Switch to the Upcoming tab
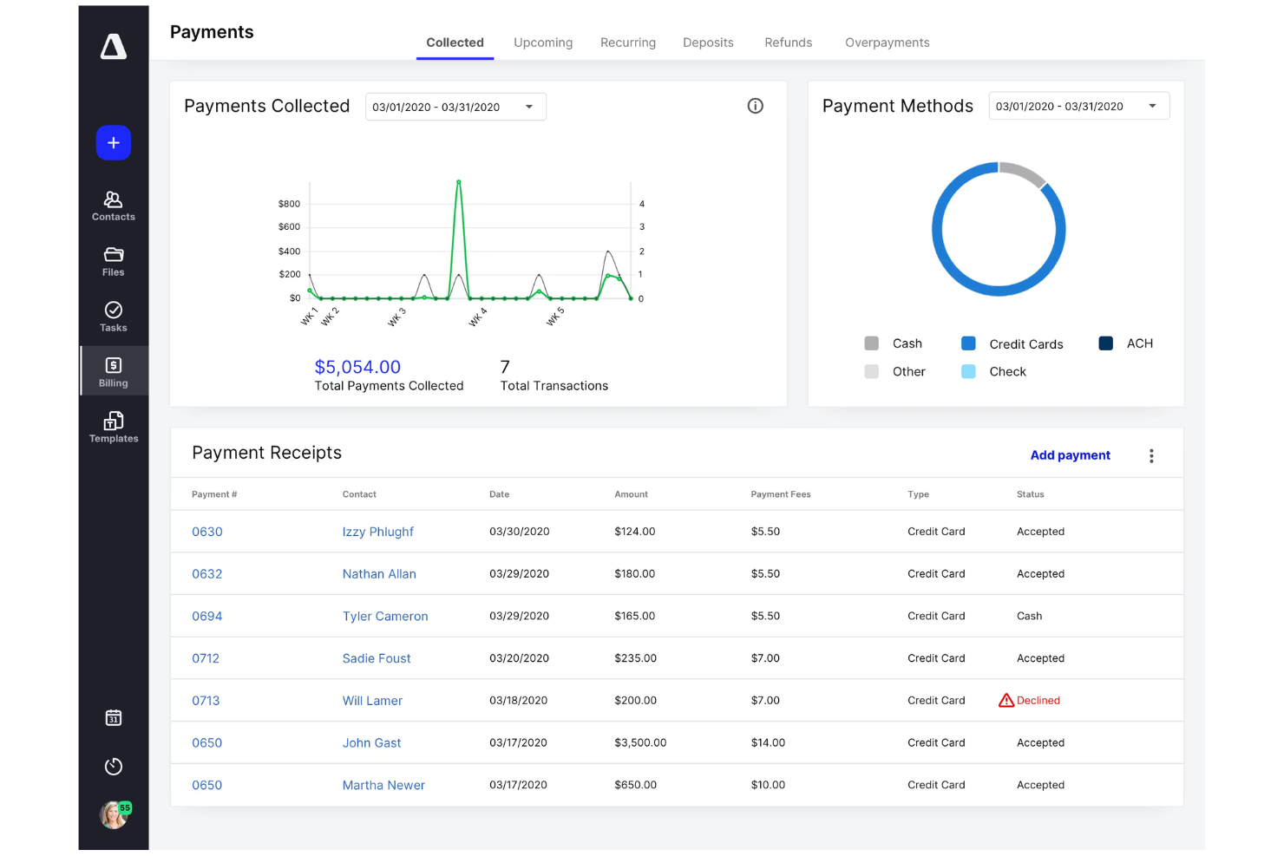 [542, 42]
